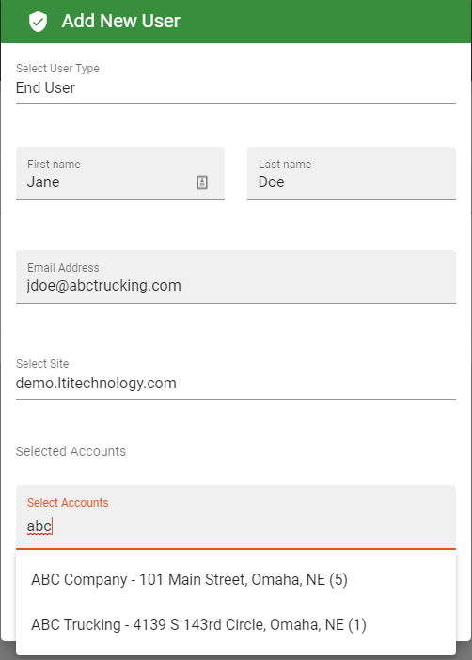Screen dimensions: 472x660
Task: Open the Select User Type dropdown
Action: 236,83
